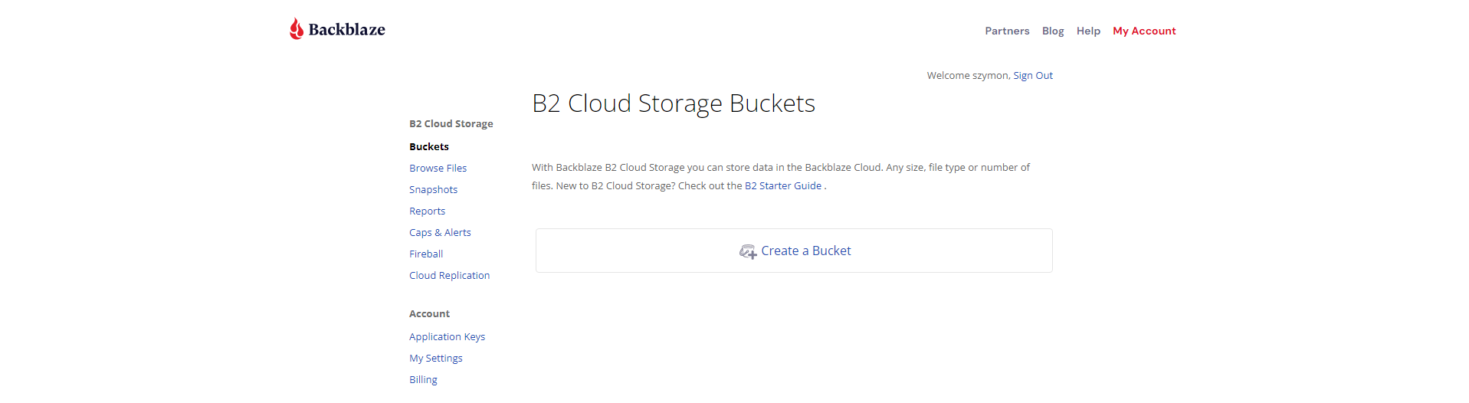
Task: Open Cloud Replication settings
Action: tap(449, 276)
